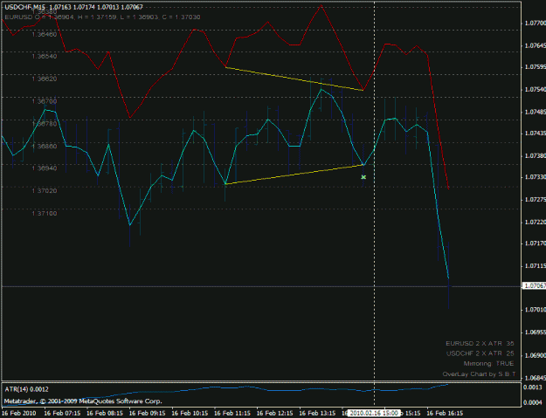The height and width of the screenshot is (418, 546).
Task: Click the '16 Feb 13:15' time axis label
Action: [317, 413]
